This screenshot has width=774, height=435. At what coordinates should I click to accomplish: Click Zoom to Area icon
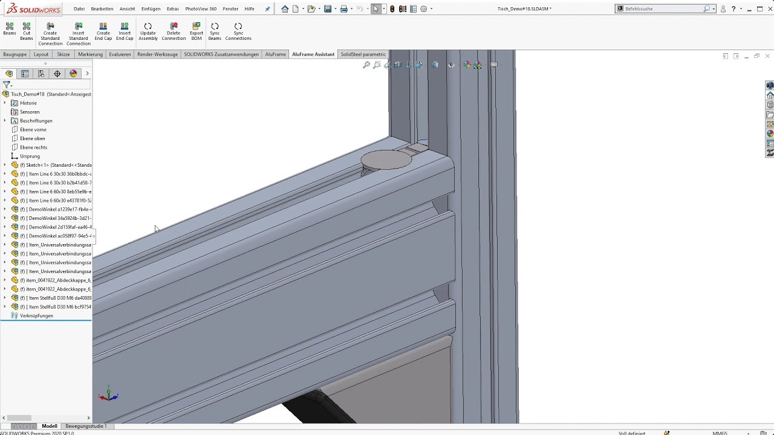pyautogui.click(x=377, y=65)
